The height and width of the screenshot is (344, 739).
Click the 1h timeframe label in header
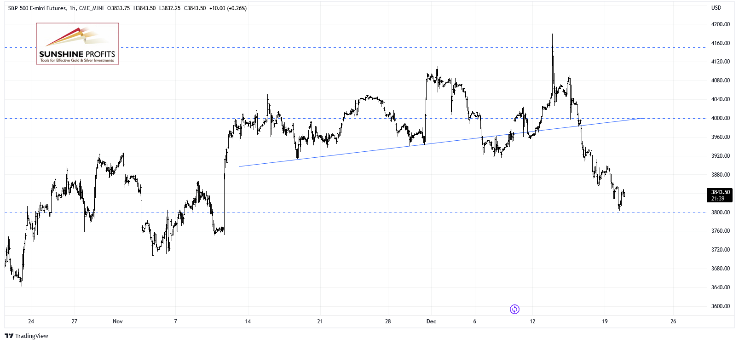click(72, 8)
